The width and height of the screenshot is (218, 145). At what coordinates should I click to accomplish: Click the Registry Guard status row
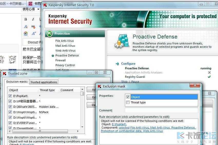click(x=168, y=77)
